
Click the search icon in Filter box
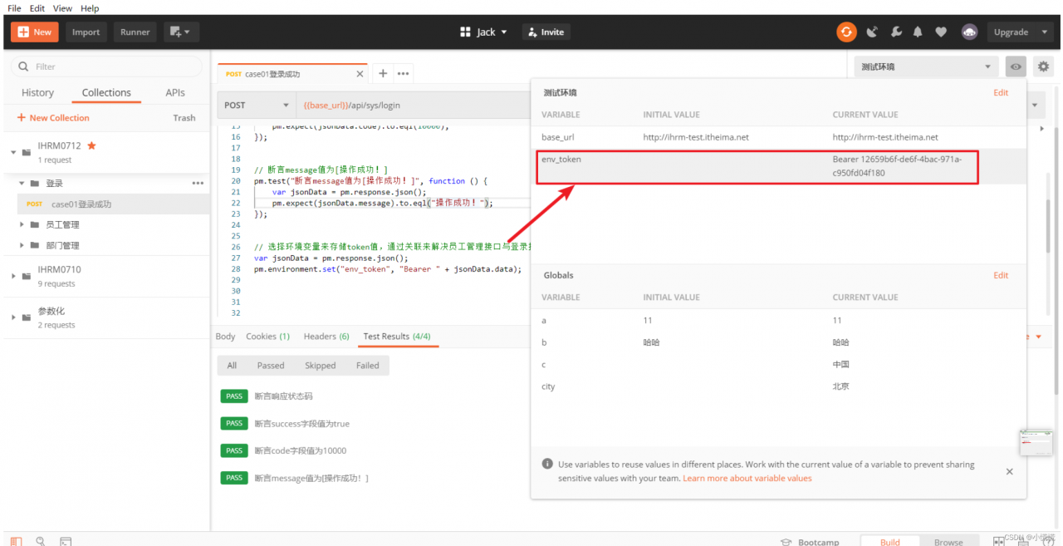click(x=23, y=66)
